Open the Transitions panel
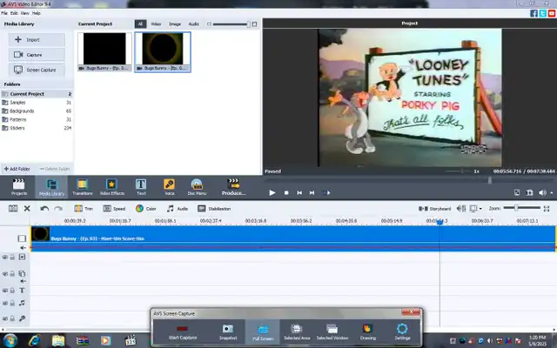This screenshot has height=348, width=557. pos(83,187)
